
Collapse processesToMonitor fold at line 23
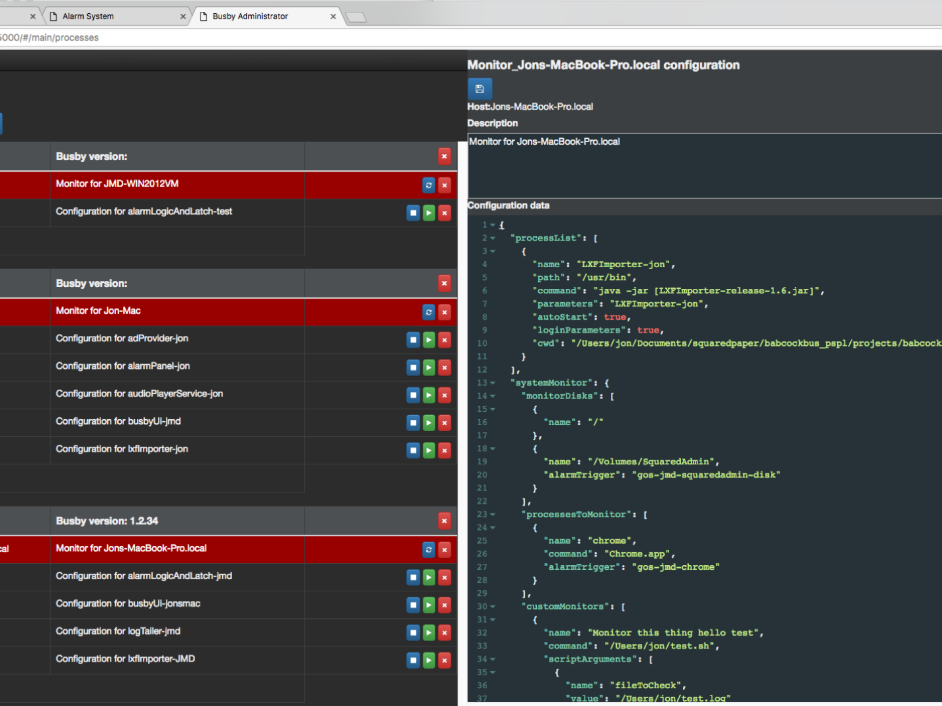[x=493, y=514]
